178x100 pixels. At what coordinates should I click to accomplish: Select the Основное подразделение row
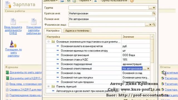tap(98, 64)
